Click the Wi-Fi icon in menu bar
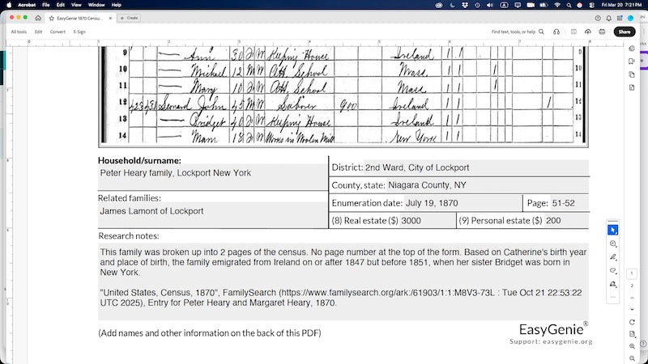This screenshot has width=648, height=364. point(557,5)
